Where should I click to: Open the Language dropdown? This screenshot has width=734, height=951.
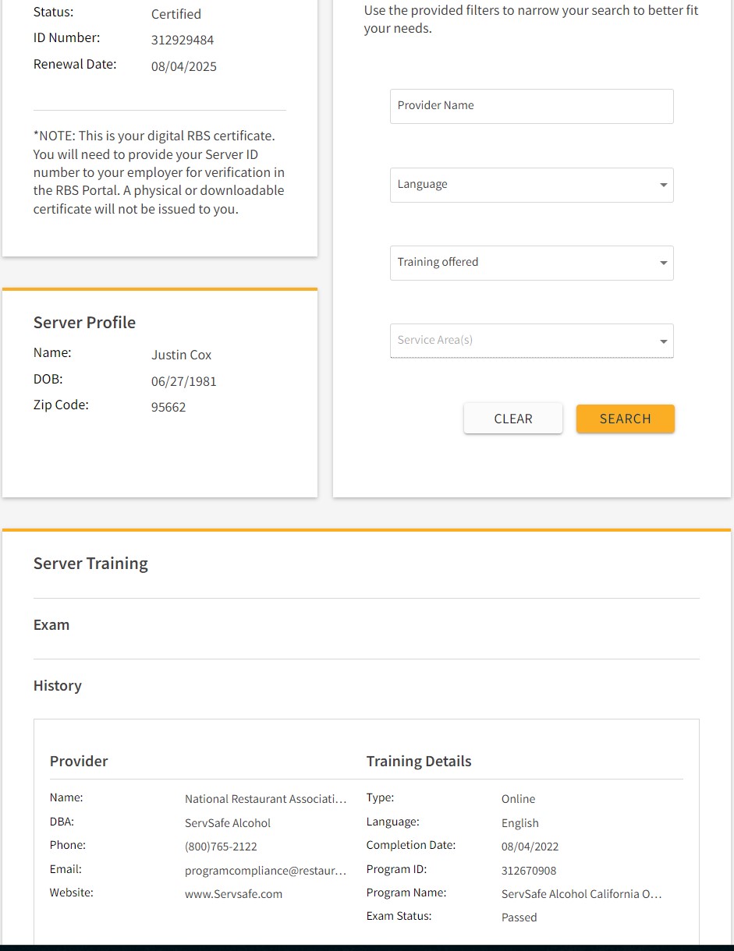pos(531,185)
